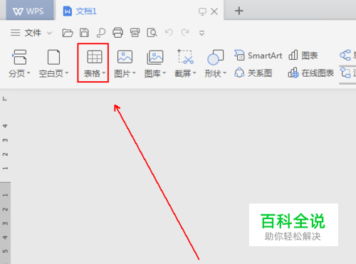Image resolution: width=356 pixels, height=264 pixels.
Task: Click the ruler tab-stop marker at top-left
Action: [x=5, y=99]
